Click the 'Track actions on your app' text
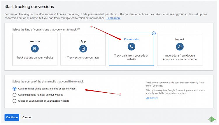 (x=83, y=57)
